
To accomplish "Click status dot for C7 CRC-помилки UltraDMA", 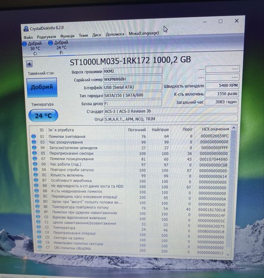I will click(40, 247).
